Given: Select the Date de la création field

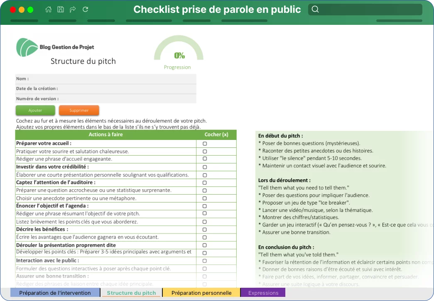Looking at the screenshot, I should tap(106, 89).
